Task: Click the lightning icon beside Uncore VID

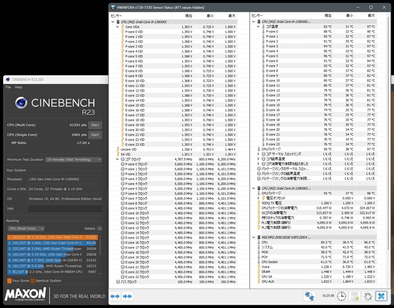Action: click(x=118, y=149)
